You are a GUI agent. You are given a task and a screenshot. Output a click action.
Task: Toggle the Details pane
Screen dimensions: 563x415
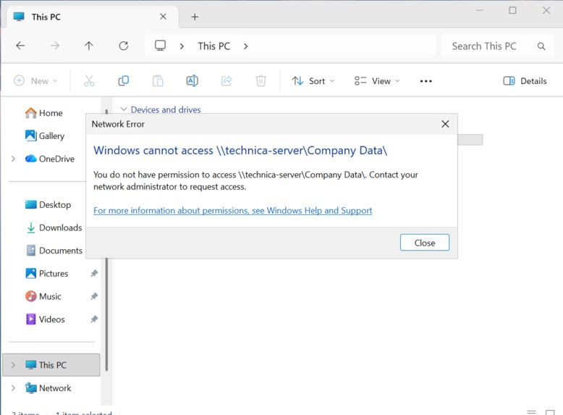(x=525, y=81)
